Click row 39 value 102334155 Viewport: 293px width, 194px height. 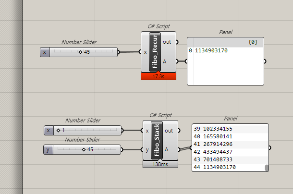pyautogui.click(x=218, y=129)
